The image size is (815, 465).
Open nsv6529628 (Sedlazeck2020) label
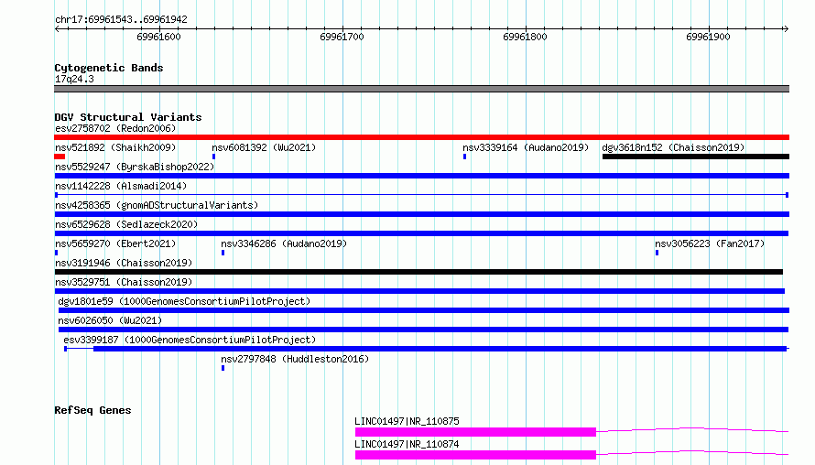click(x=126, y=224)
